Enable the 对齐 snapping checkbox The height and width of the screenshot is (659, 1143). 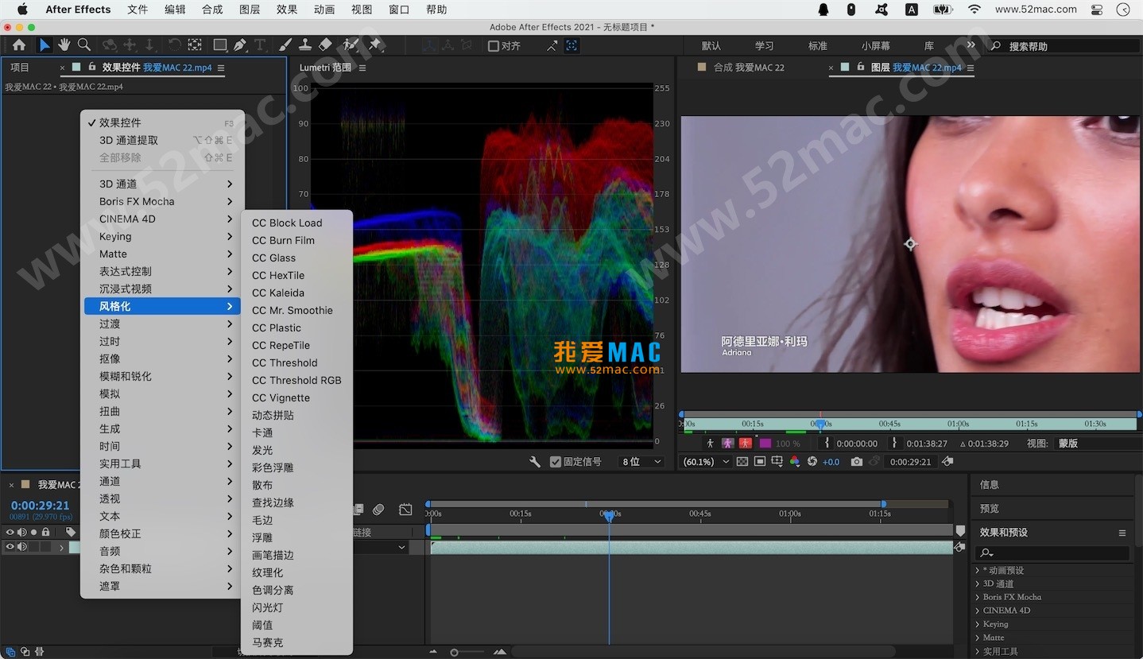tap(493, 46)
